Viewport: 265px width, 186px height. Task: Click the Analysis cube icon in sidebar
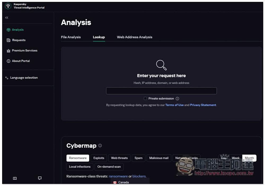(x=8, y=30)
